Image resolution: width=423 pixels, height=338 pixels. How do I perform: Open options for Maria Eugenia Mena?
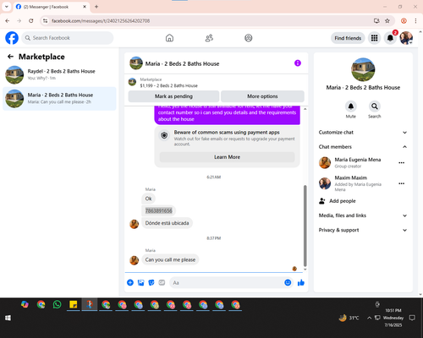point(402,163)
